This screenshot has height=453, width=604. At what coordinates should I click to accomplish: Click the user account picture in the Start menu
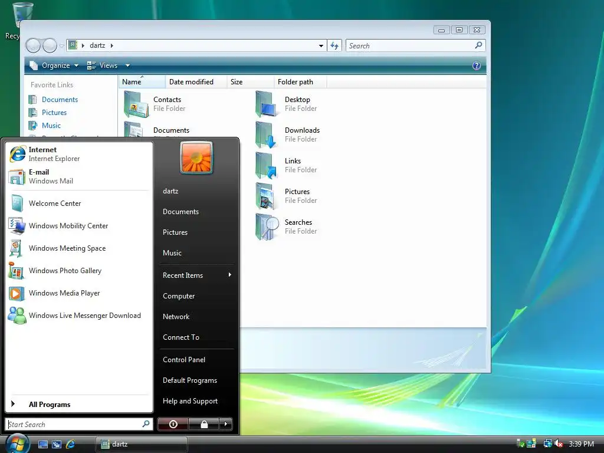click(196, 157)
